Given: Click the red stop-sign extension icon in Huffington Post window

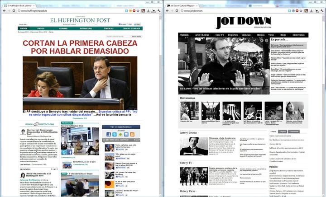Looking at the screenshot, I should coord(134,11).
